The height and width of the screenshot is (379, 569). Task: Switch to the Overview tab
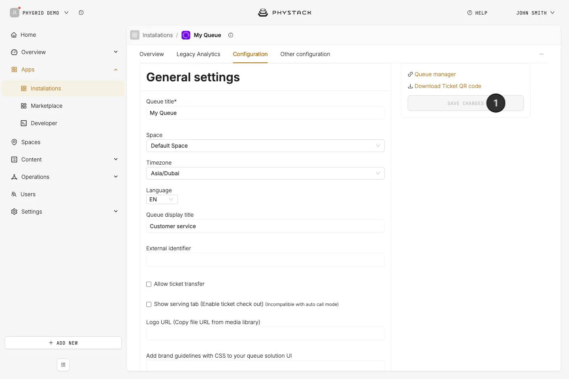click(x=152, y=54)
